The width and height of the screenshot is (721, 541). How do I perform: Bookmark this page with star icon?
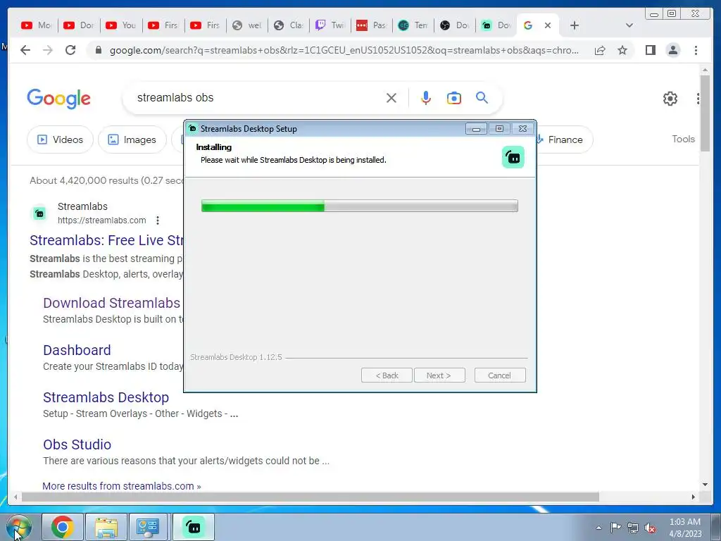coord(622,50)
